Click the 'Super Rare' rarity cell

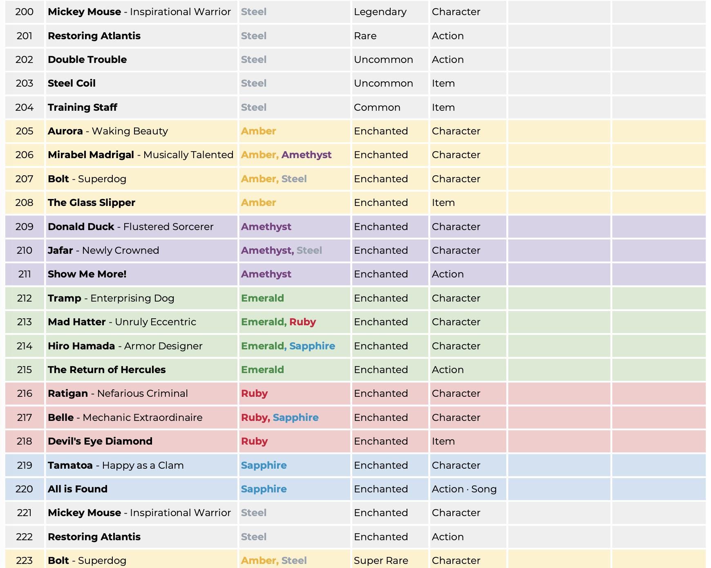click(x=390, y=560)
